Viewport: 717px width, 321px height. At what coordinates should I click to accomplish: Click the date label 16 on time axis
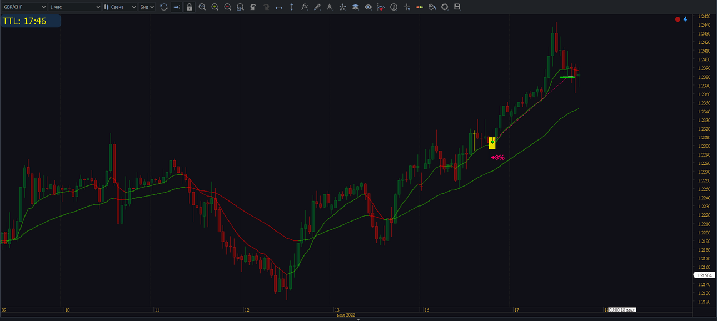tap(427, 310)
